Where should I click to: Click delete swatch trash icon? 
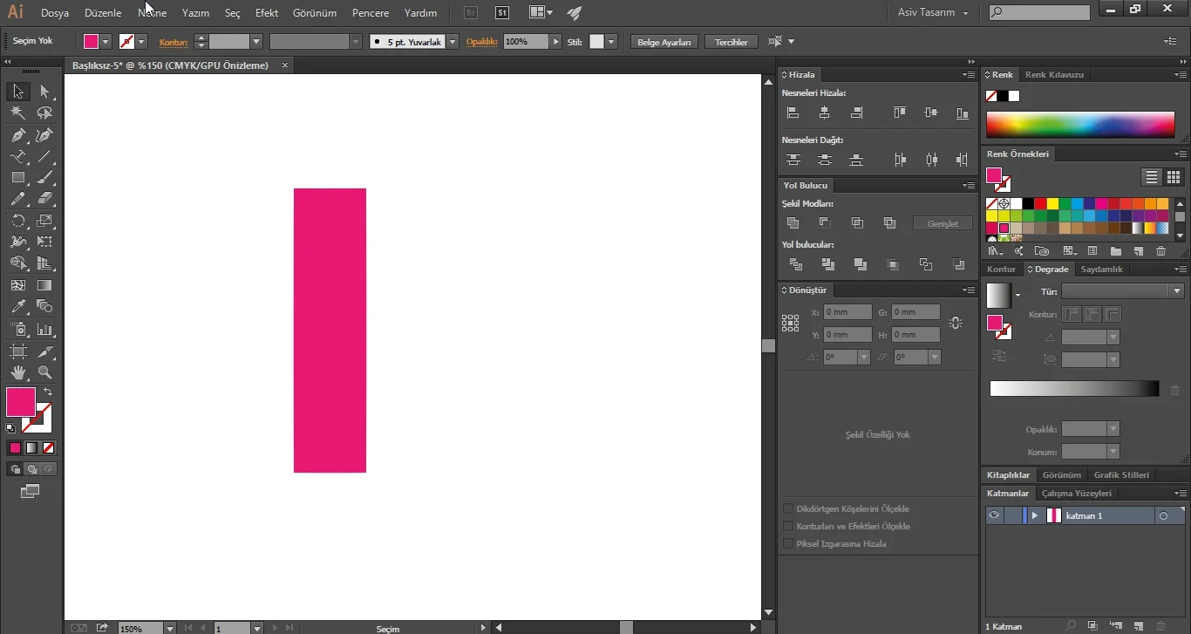1160,251
